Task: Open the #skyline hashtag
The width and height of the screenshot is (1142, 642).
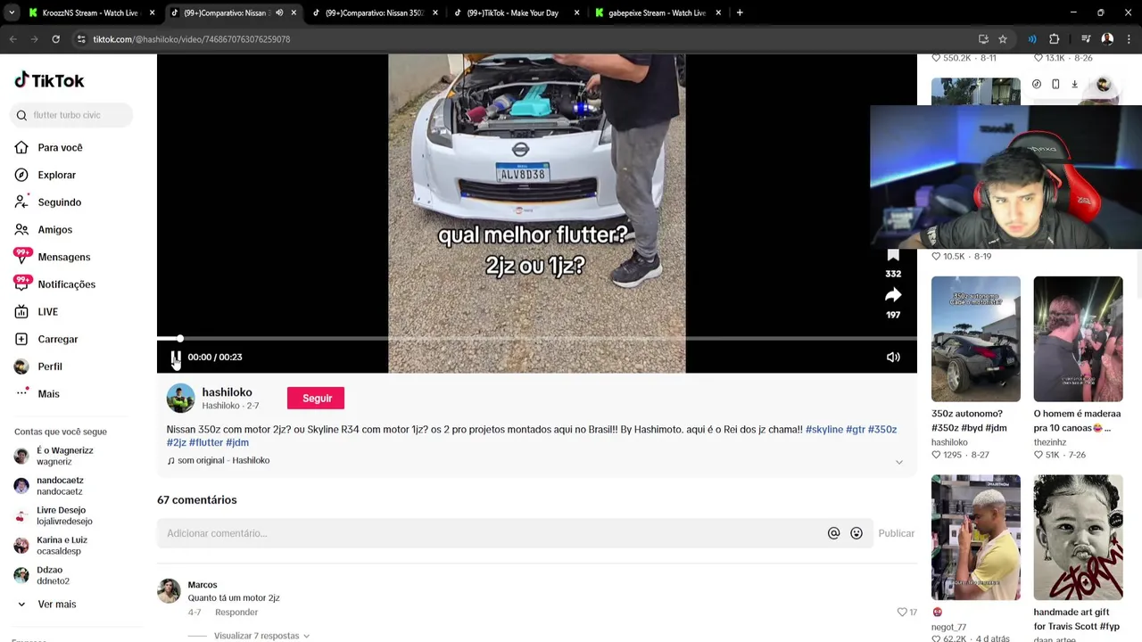Action: point(823,430)
